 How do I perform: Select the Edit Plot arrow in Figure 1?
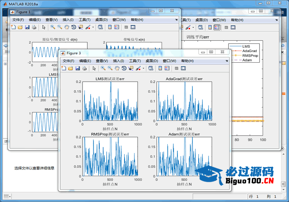point(44,27)
